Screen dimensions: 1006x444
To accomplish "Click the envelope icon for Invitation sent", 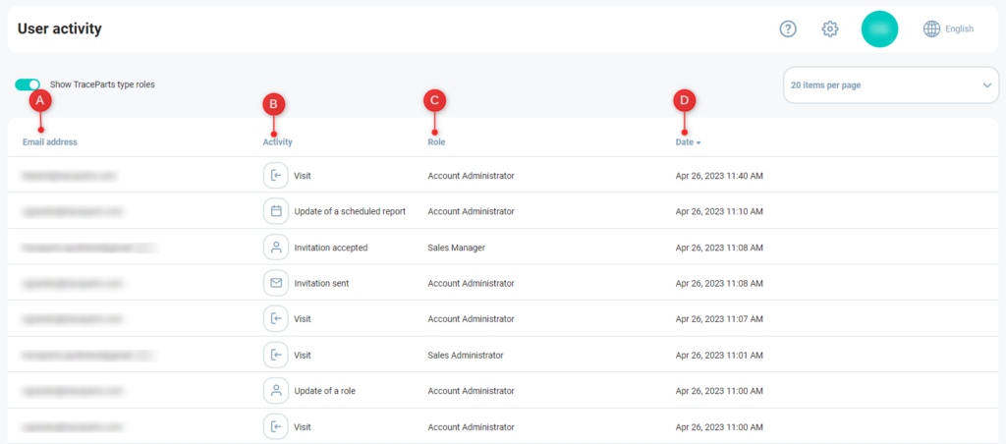I will pyautogui.click(x=276, y=283).
